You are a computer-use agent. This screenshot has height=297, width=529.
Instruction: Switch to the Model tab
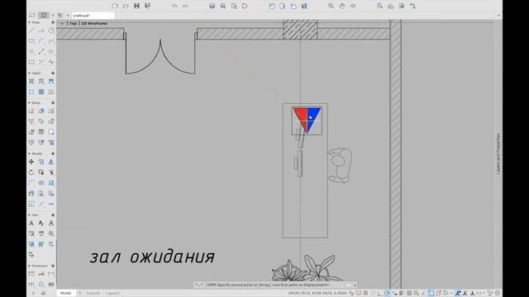pos(65,293)
